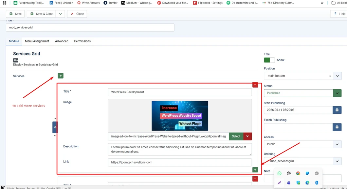Click the Link field with joomtechsolutions URL
The image size is (347, 189).
click(180, 162)
